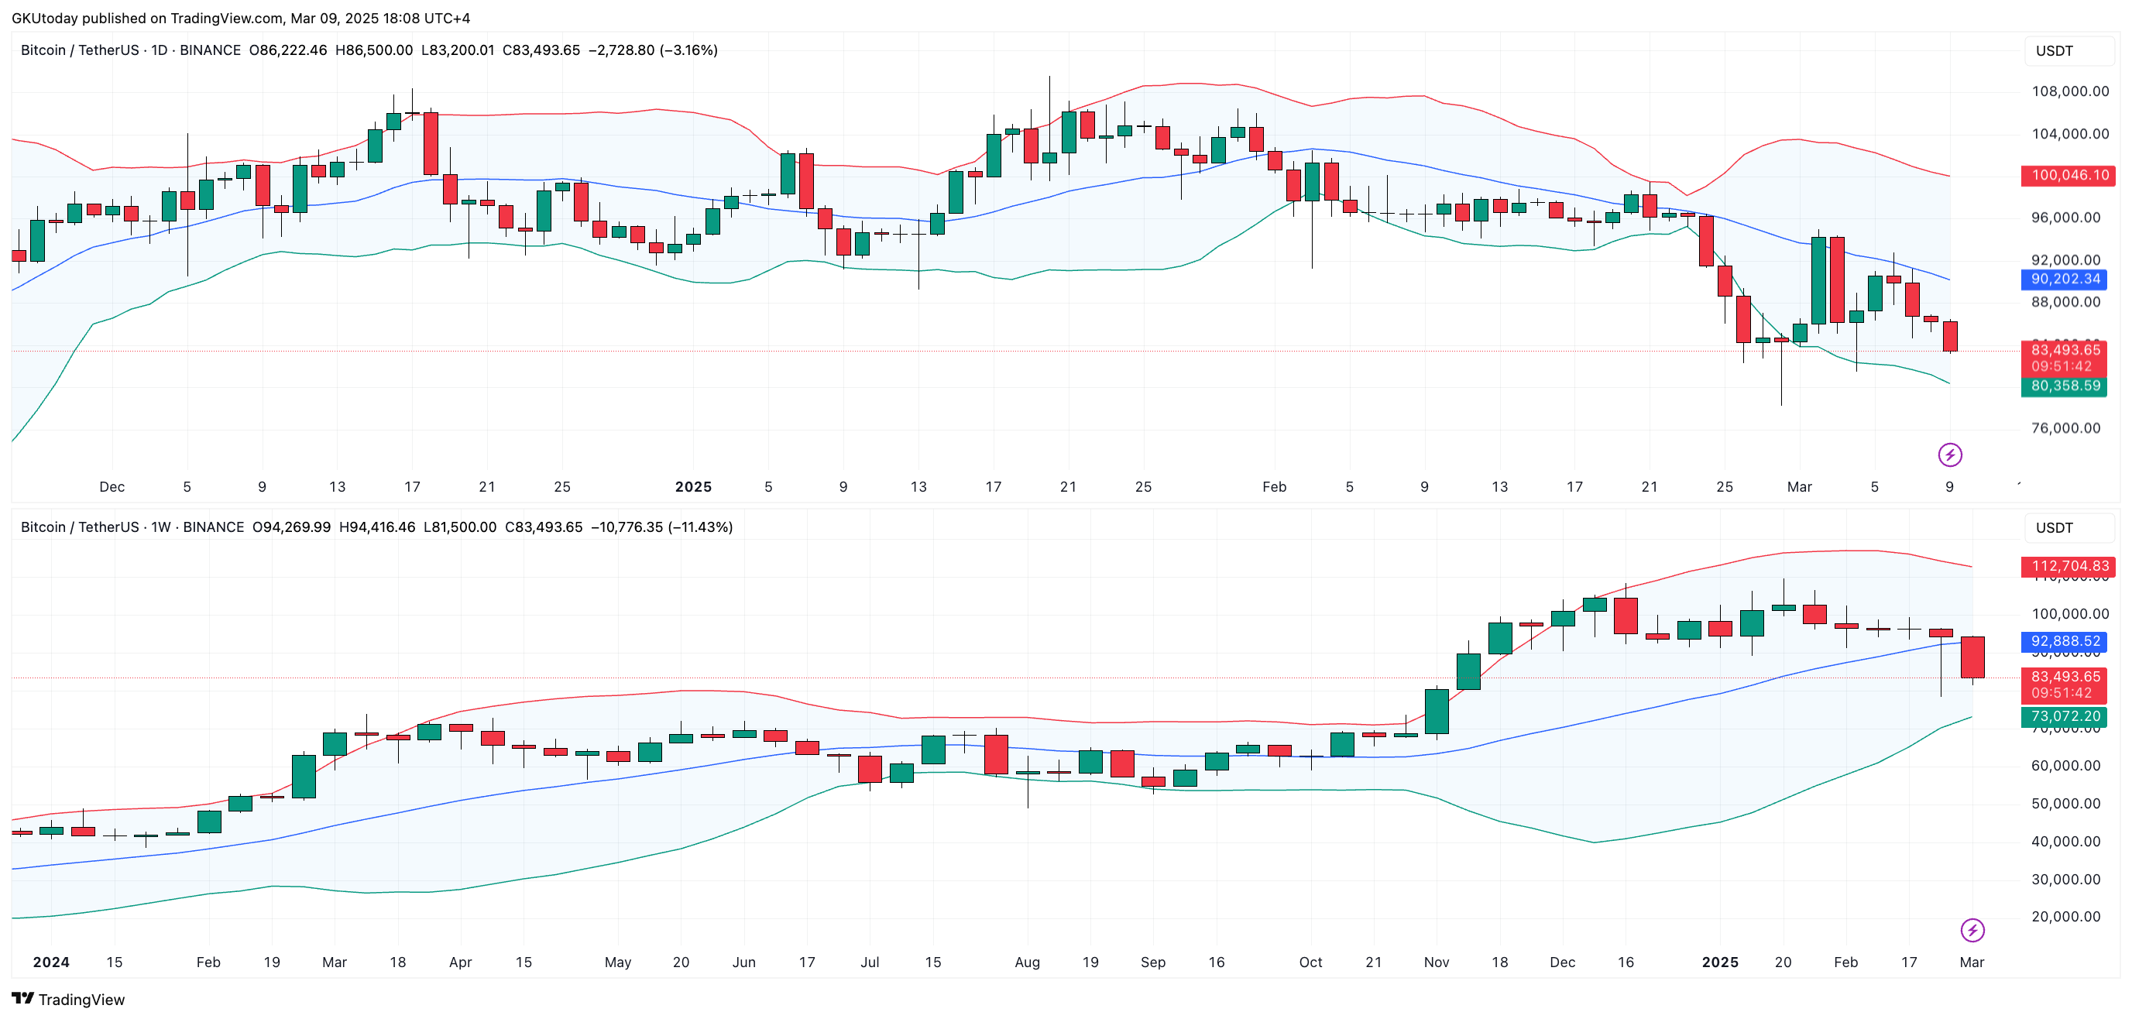Click the weekly high value H94,416.46
2132x1019 pixels.
pos(377,527)
